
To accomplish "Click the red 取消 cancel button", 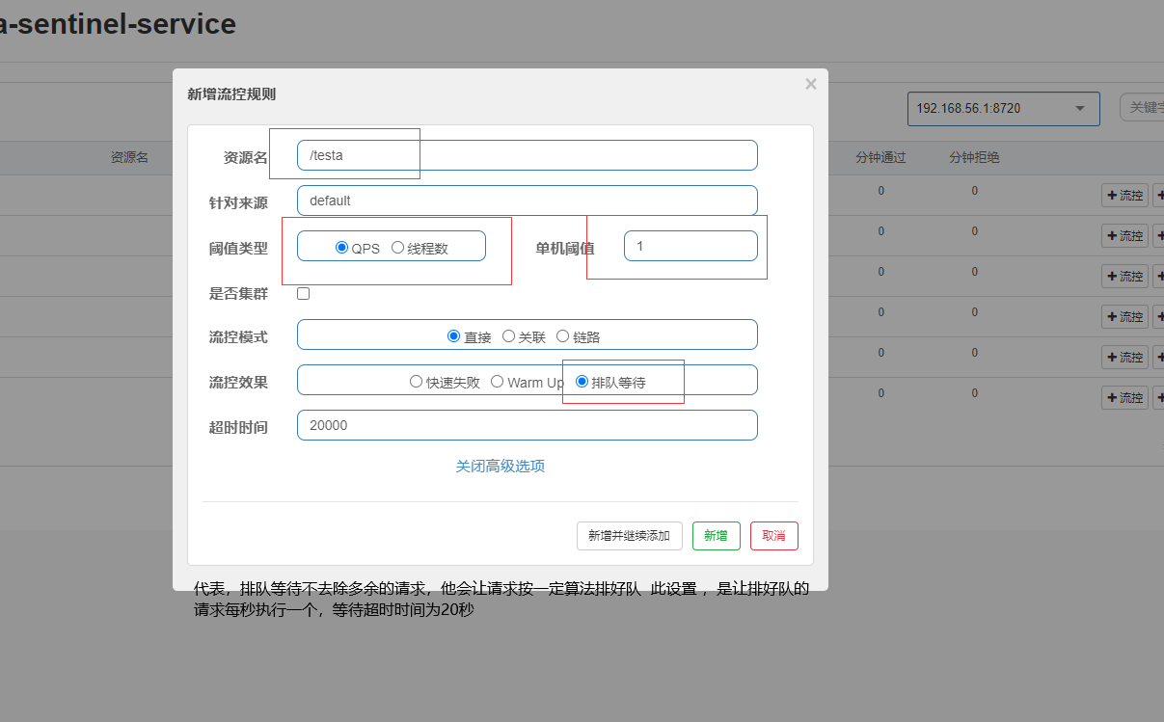I will pyautogui.click(x=774, y=536).
